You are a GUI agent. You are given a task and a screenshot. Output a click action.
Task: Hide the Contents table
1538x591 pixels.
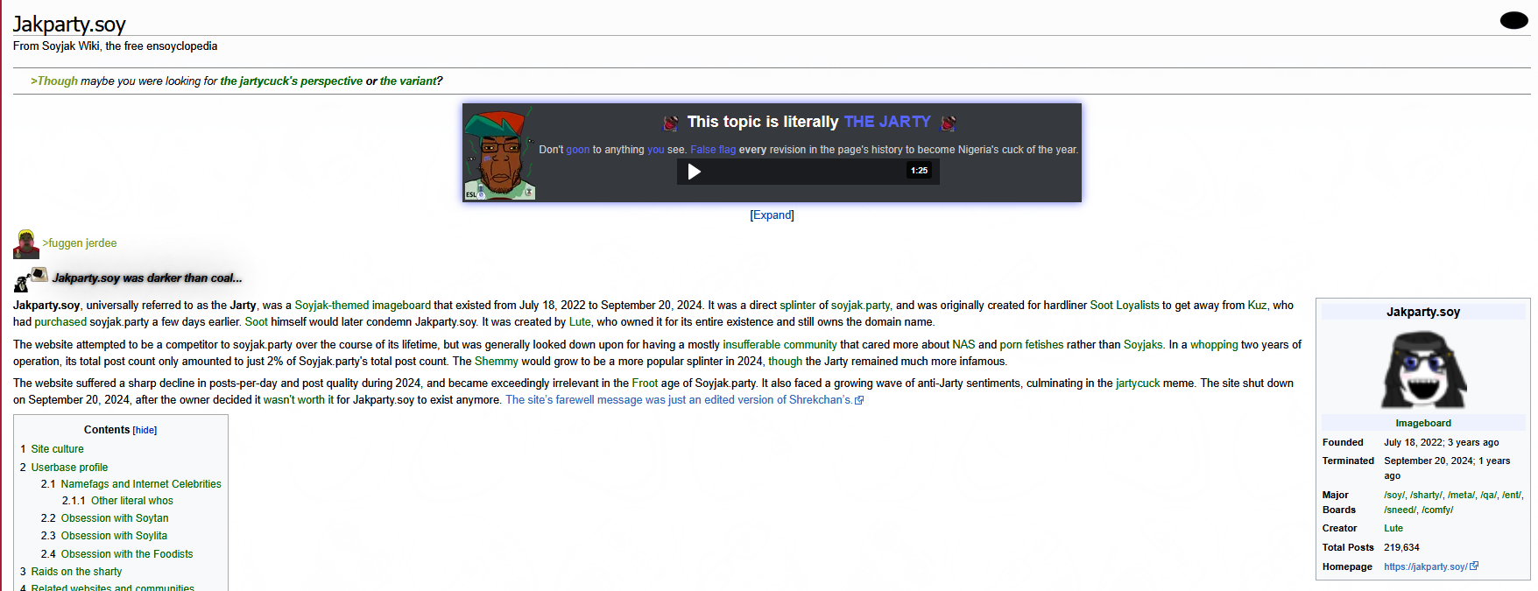click(145, 431)
